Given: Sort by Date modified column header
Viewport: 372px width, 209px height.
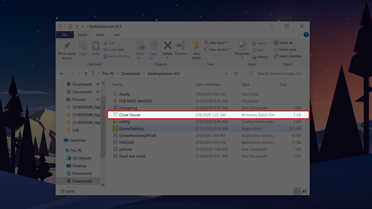Looking at the screenshot, I should click(207, 85).
